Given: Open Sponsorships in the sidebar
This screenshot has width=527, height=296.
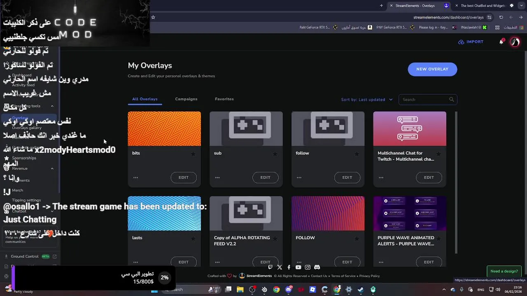Looking at the screenshot, I should [x=24, y=158].
